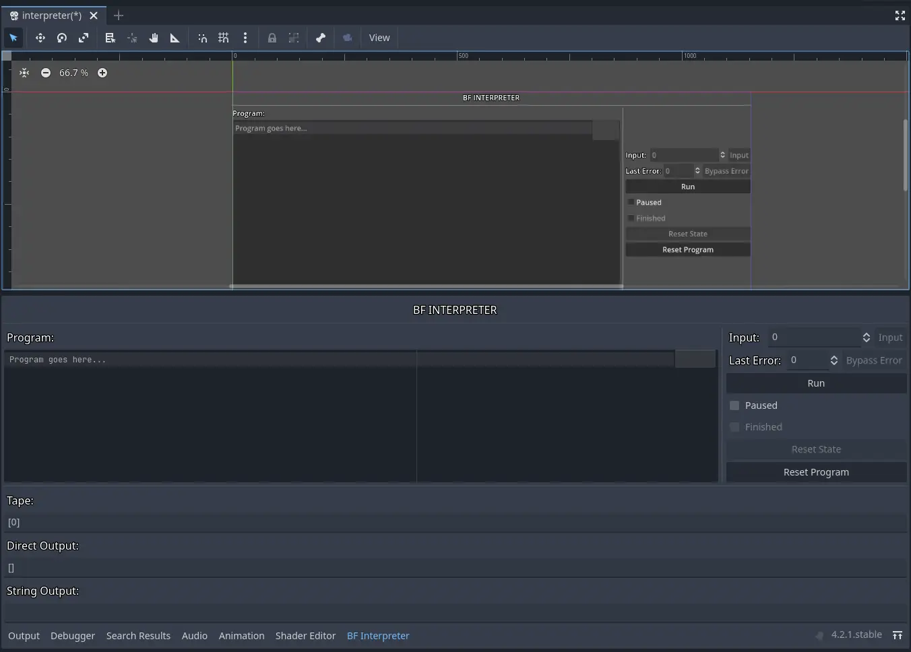Expand bottom panel with arrow icon

pyautogui.click(x=898, y=635)
